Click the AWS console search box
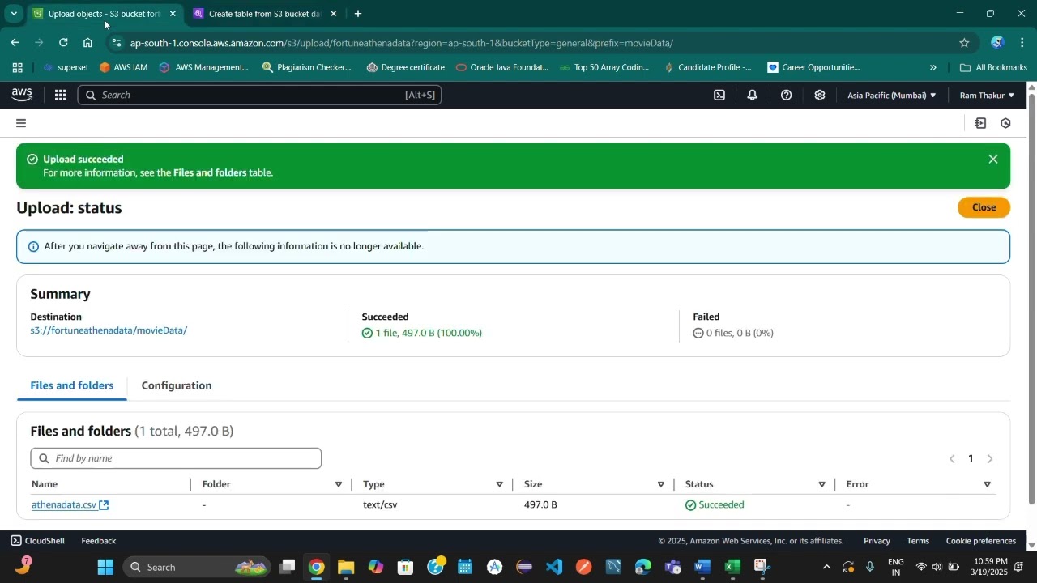The height and width of the screenshot is (583, 1037). pos(259,95)
